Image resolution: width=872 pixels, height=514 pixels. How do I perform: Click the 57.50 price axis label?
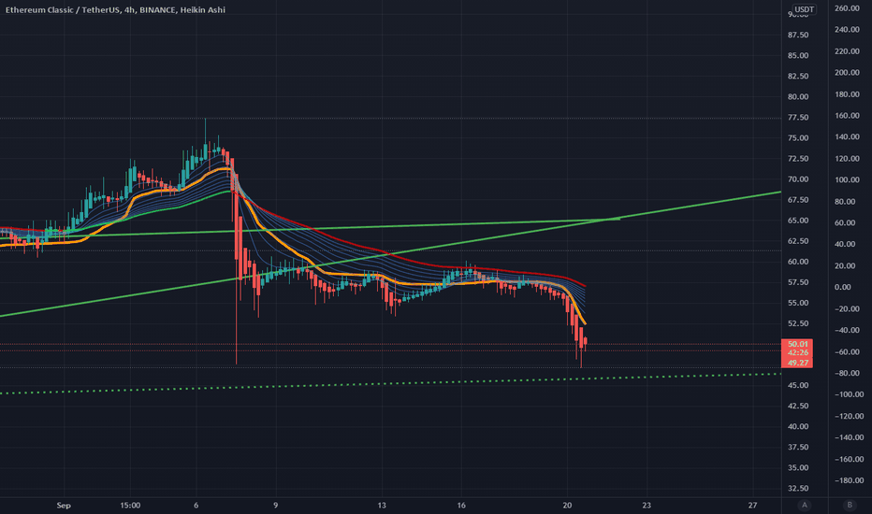coord(798,282)
